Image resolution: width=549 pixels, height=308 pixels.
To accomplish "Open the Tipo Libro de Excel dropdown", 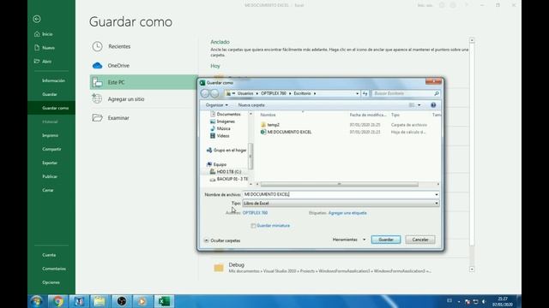I will pos(341,204).
